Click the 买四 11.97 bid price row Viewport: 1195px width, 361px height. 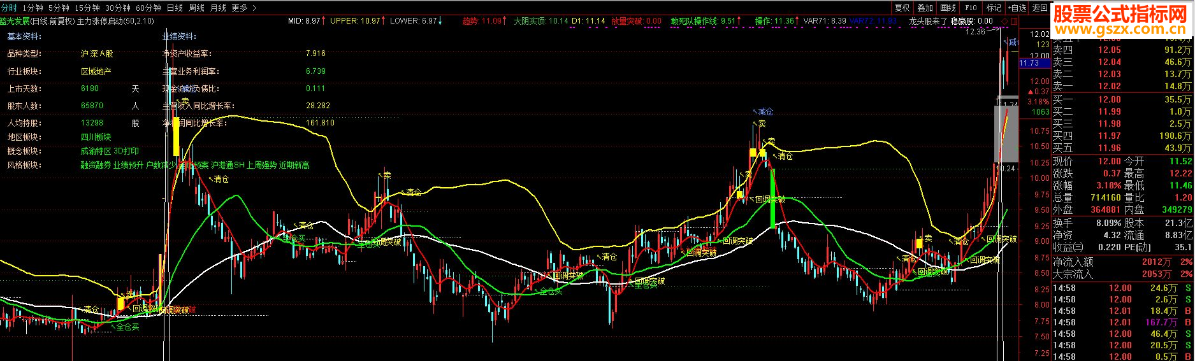click(x=1122, y=136)
